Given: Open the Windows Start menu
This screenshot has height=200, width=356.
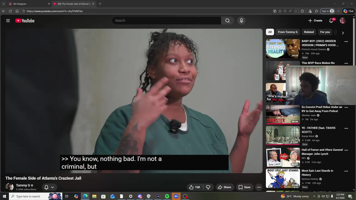Looking at the screenshot, I should pyautogui.click(x=4, y=196).
